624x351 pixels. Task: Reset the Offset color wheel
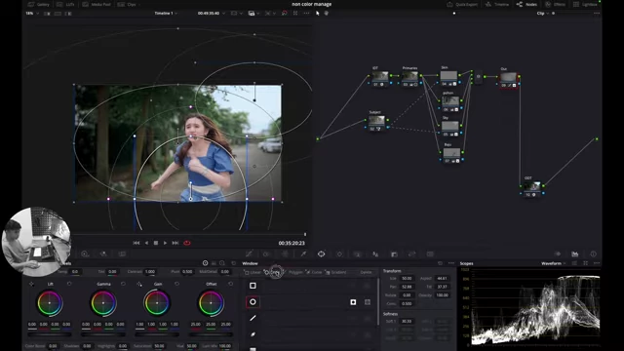[230, 284]
